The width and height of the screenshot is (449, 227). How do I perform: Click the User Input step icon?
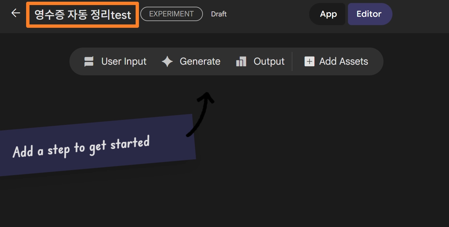coord(89,62)
